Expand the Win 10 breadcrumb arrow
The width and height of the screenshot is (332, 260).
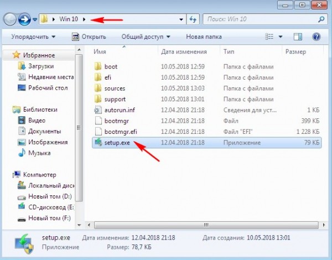pyautogui.click(x=84, y=19)
